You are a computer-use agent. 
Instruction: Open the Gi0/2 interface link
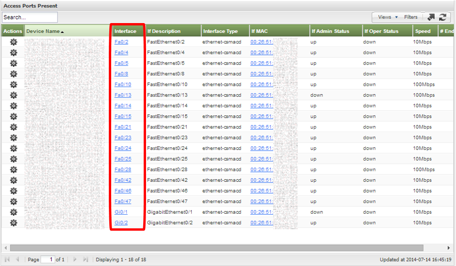click(121, 223)
